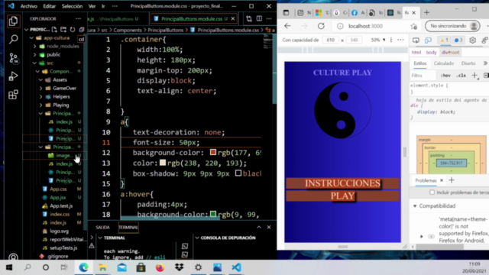The image size is (489, 275).
Task: Collapse all folders in explorer
Action: click(x=82, y=30)
